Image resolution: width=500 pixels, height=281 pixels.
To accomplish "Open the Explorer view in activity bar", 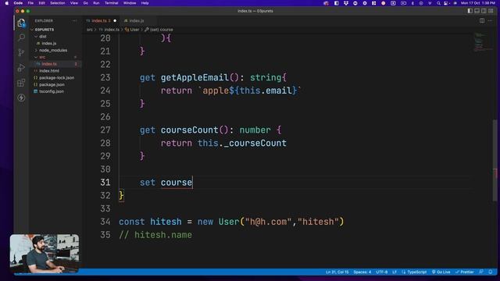I will 21,23.
